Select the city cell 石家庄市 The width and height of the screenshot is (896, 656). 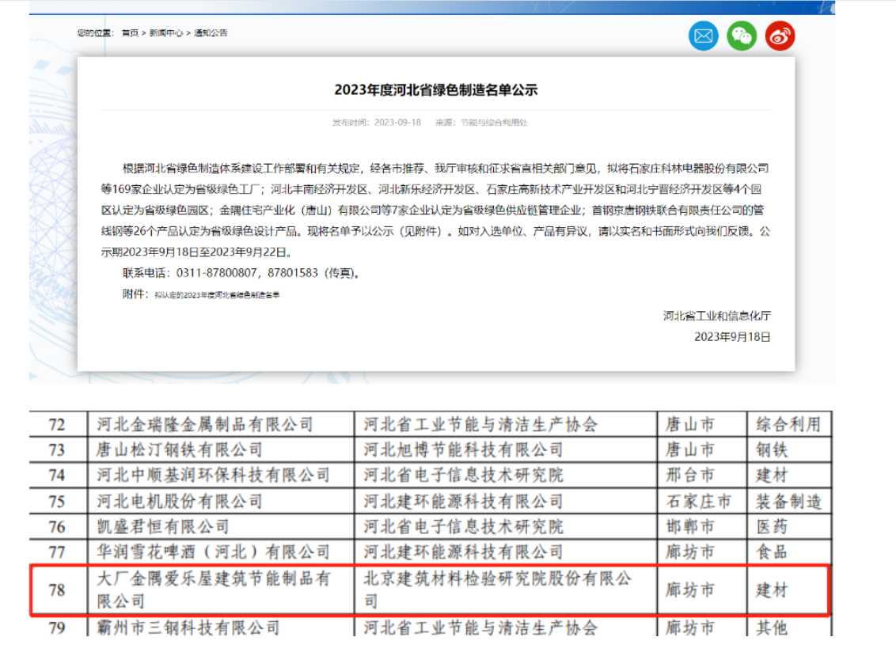(x=702, y=501)
